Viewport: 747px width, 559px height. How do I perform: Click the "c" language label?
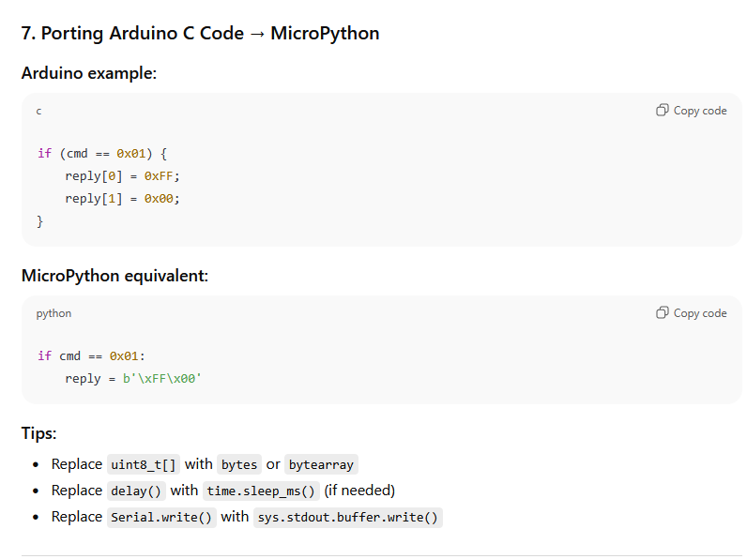click(x=39, y=112)
